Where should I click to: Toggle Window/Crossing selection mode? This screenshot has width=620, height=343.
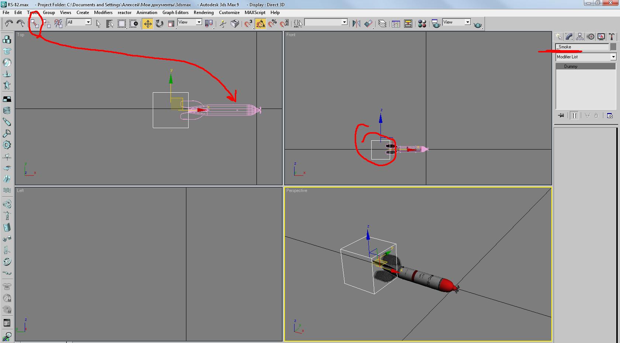click(134, 24)
